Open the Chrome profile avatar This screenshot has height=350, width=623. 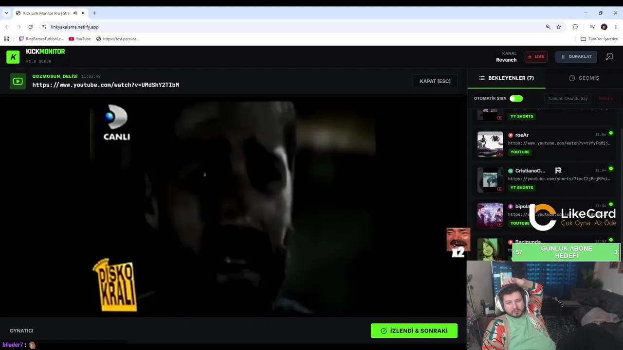click(x=604, y=27)
